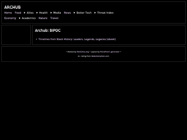Visit the Nature page
Screen dimensions: 187x140
(x=43, y=18)
